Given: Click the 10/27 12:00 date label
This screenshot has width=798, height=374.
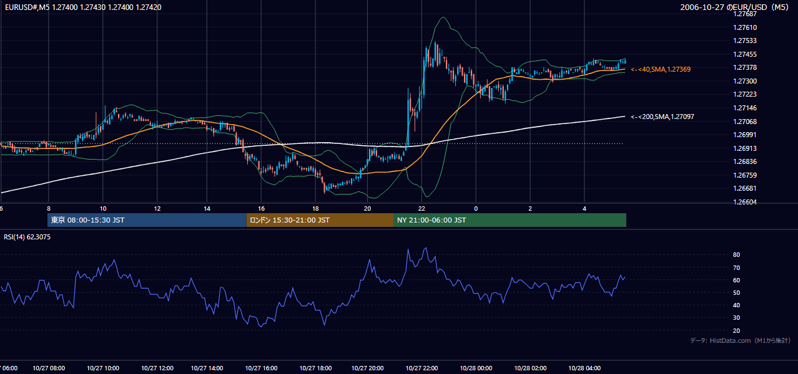Looking at the screenshot, I should pyautogui.click(x=157, y=368).
